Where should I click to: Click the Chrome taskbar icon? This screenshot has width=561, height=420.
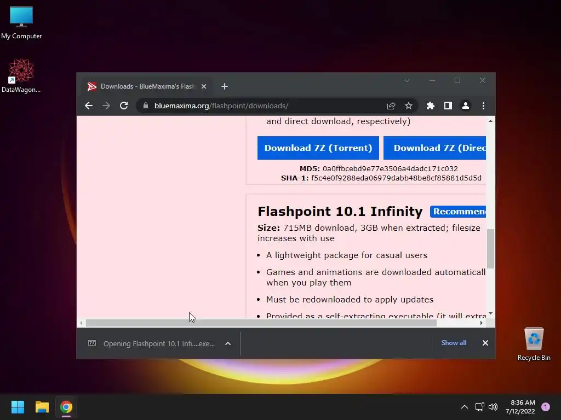pyautogui.click(x=66, y=407)
